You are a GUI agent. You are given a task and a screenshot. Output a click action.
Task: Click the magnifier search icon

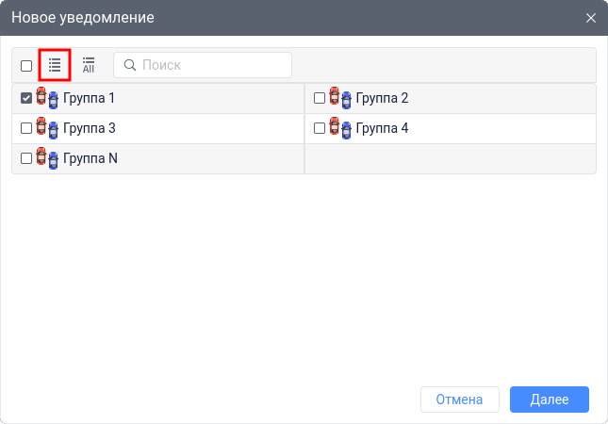[129, 65]
